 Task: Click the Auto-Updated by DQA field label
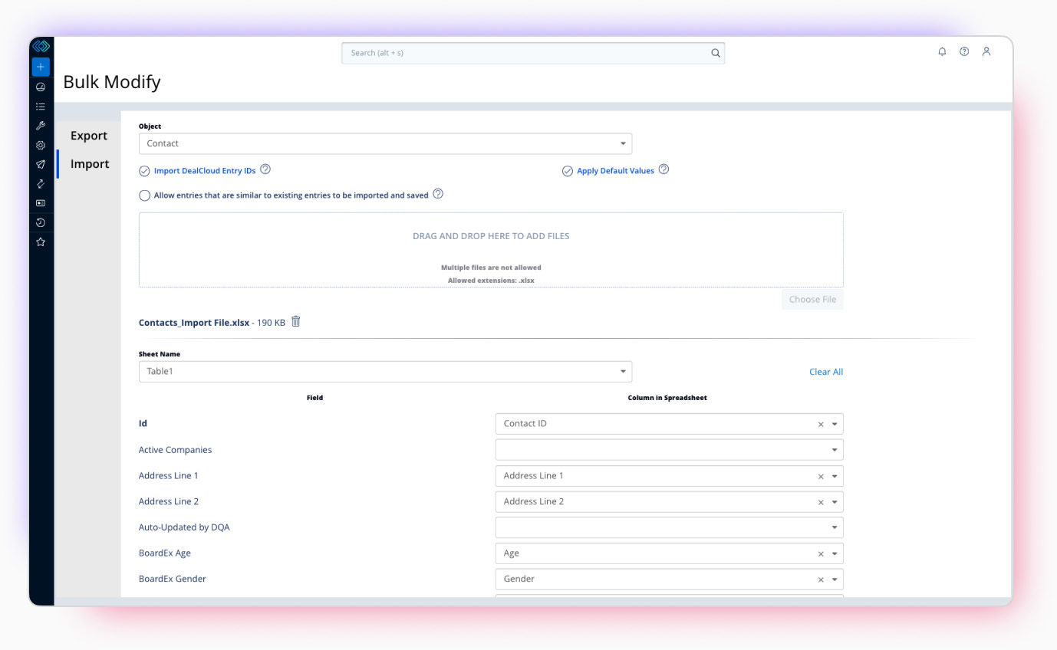(x=183, y=527)
